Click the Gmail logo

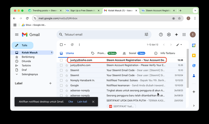click(31, 35)
